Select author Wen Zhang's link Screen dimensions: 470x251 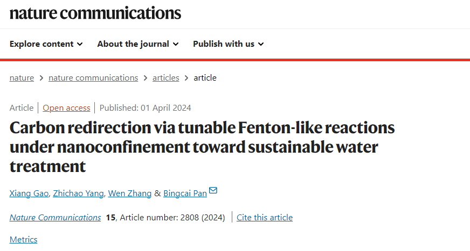click(x=130, y=193)
